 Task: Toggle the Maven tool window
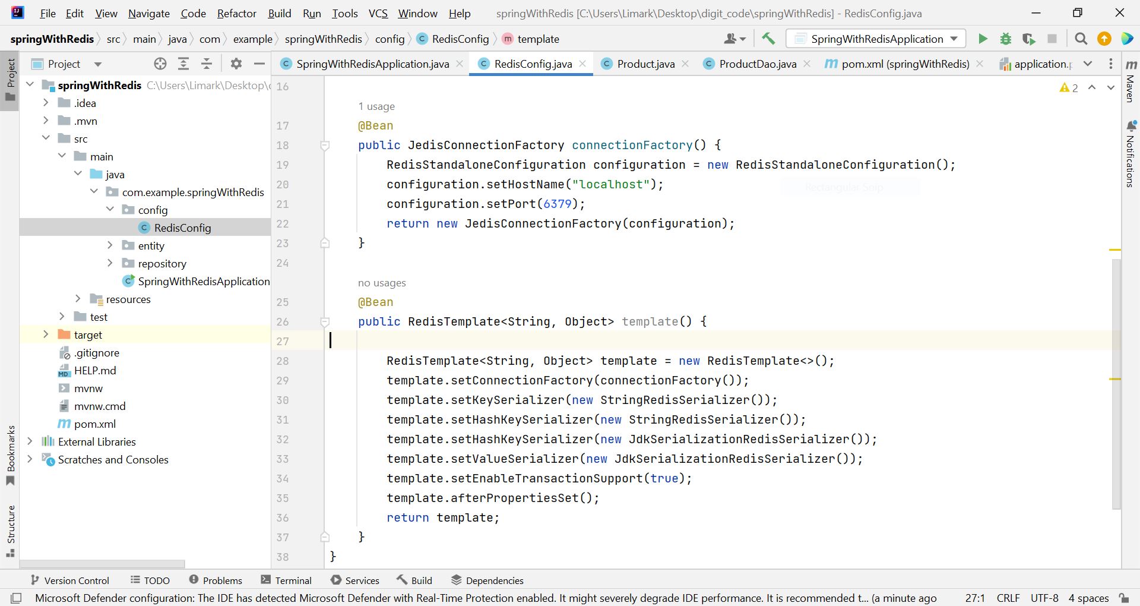click(x=1131, y=81)
